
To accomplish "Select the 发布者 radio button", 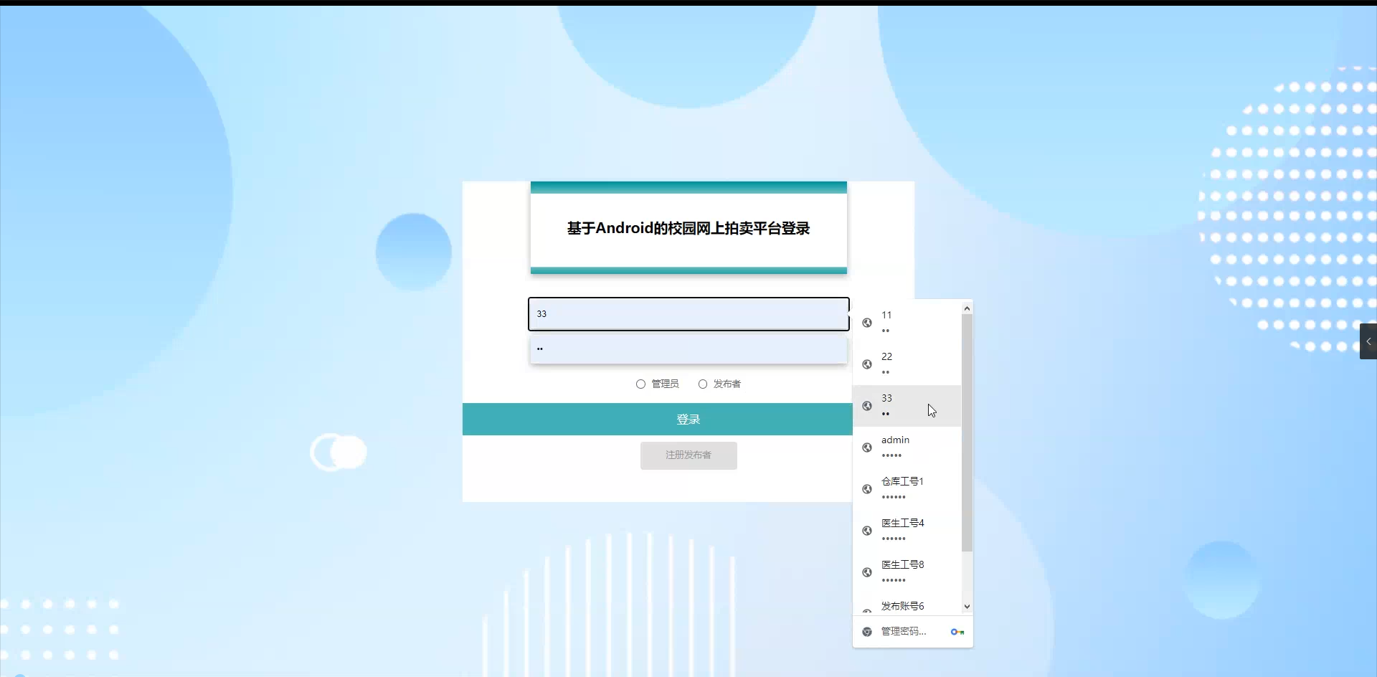I will [701, 384].
